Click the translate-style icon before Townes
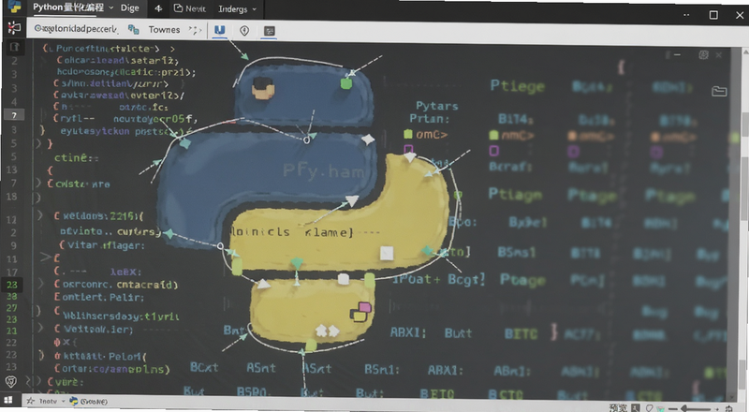This screenshot has height=412, width=749. 133,30
